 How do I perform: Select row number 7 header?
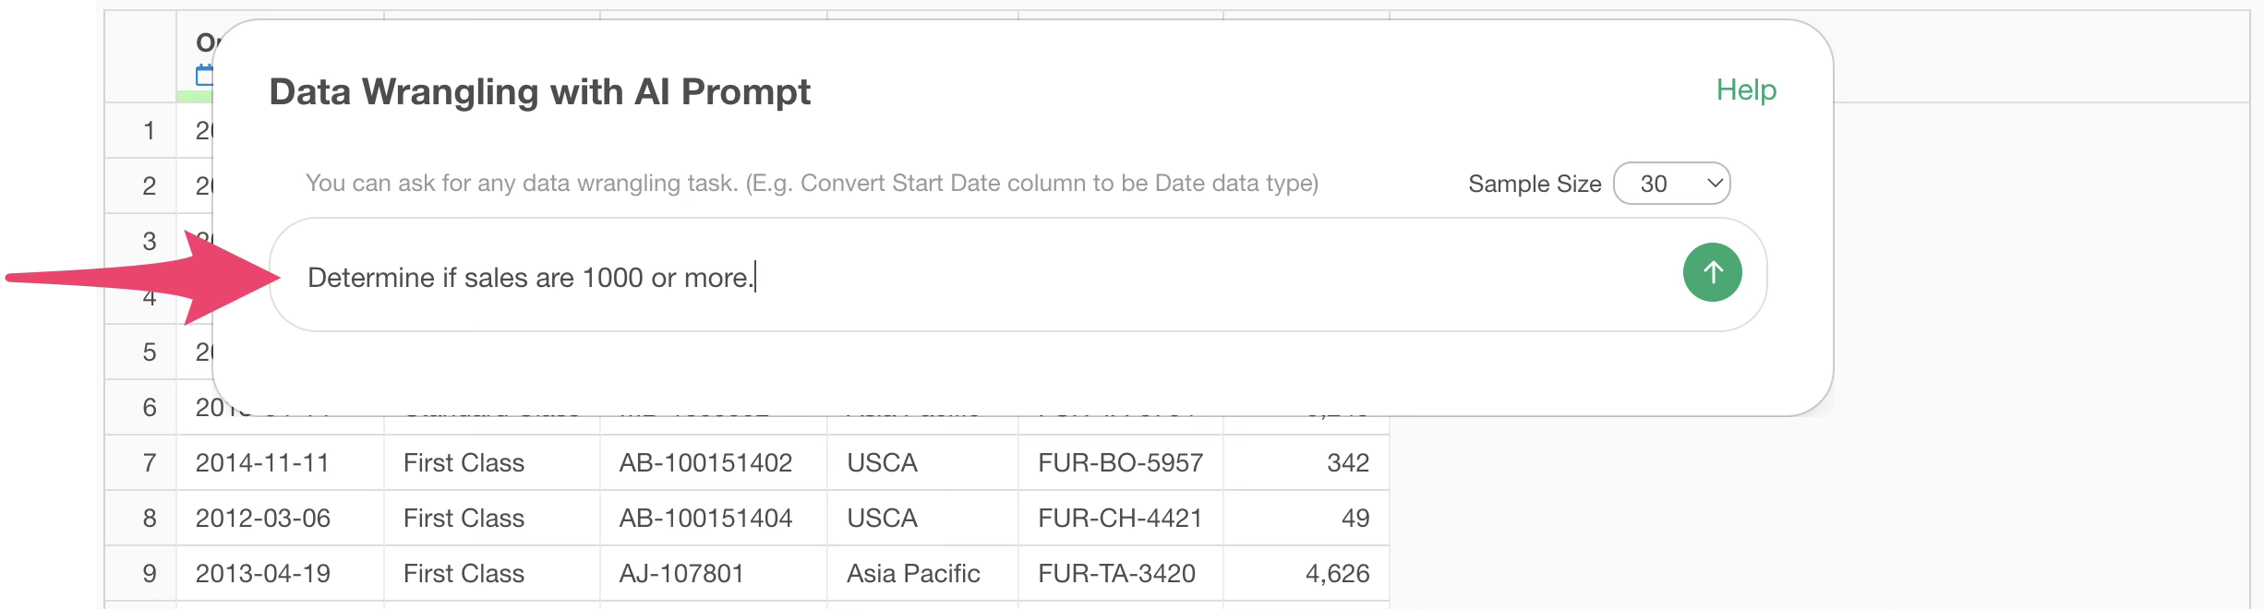coord(149,463)
